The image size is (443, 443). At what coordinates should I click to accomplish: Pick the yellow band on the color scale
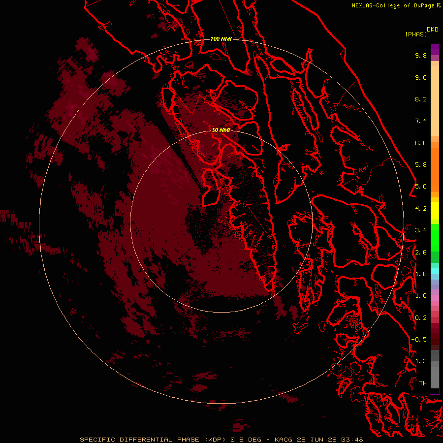pos(435,211)
